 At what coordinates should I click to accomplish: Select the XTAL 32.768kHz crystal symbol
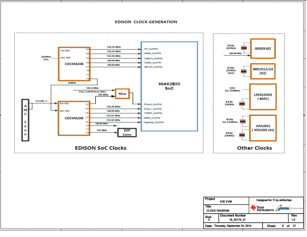pyautogui.click(x=243, y=121)
